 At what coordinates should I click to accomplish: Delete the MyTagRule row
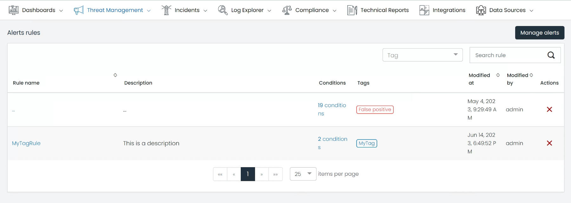(x=549, y=143)
